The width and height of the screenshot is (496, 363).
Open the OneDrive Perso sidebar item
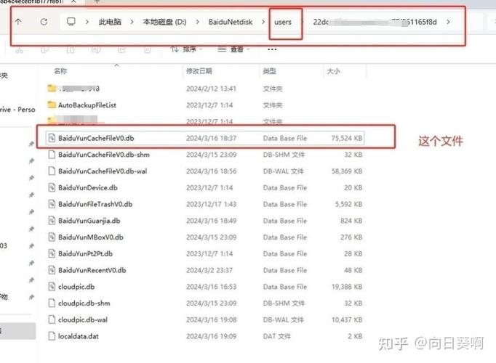pos(17,110)
